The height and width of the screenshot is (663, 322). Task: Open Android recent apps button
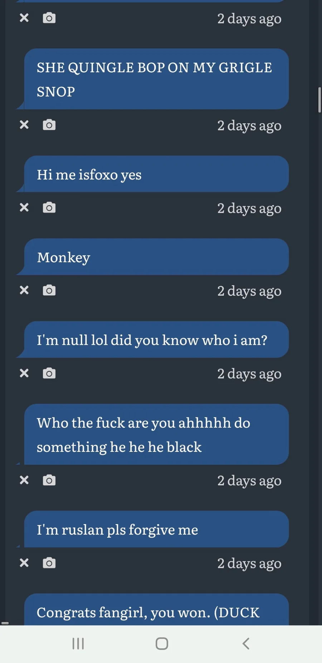[x=78, y=643]
